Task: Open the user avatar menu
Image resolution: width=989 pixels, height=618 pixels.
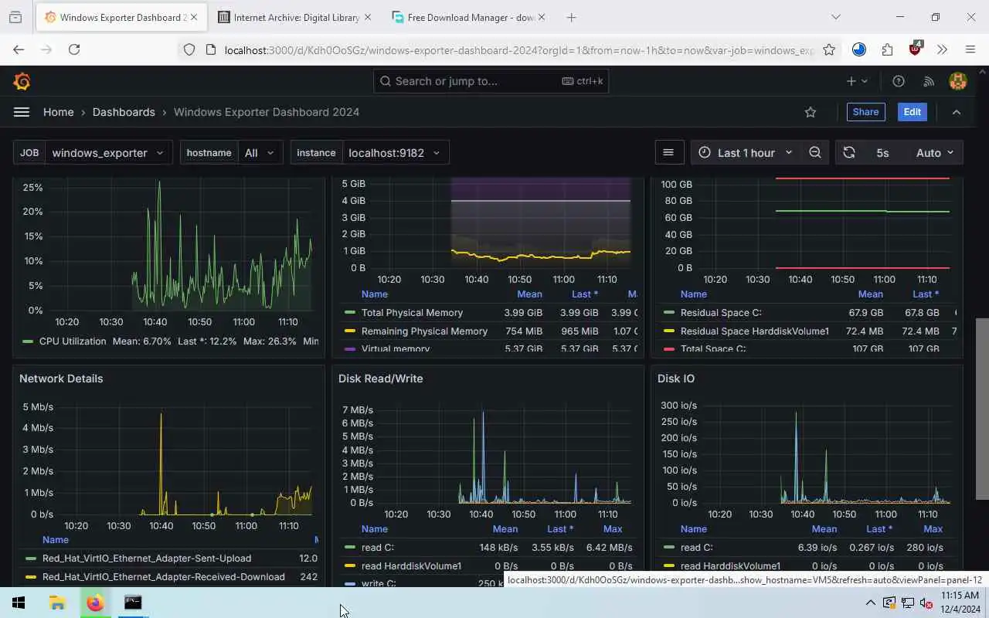Action: [958, 81]
